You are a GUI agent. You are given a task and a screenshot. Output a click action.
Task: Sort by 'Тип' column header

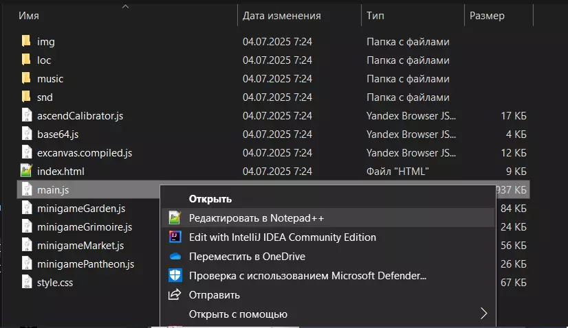[375, 16]
